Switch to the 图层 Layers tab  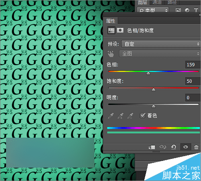point(142,2)
